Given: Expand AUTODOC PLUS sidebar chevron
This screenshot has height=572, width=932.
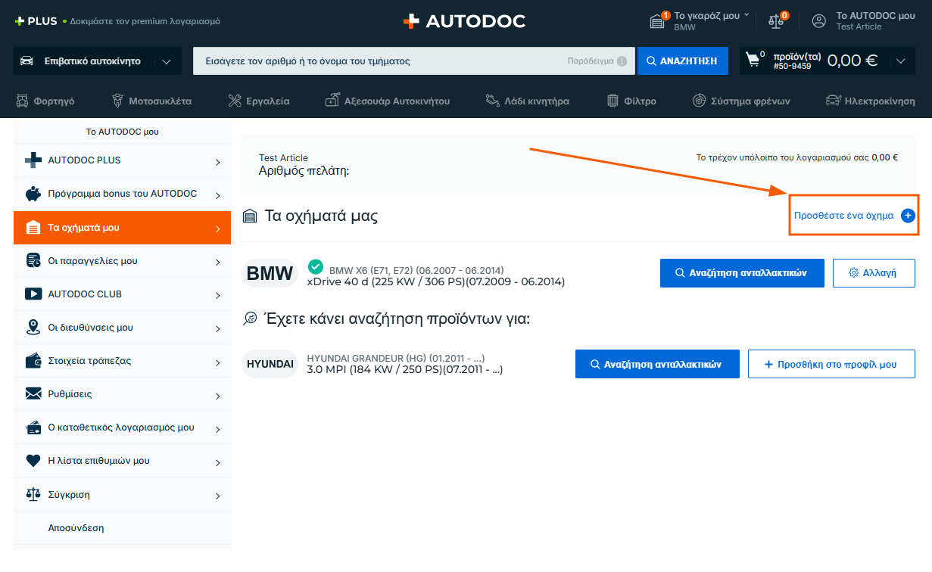Looking at the screenshot, I should pos(217,162).
